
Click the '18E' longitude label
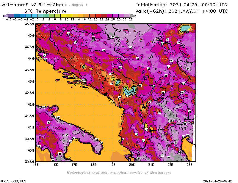coord(93,165)
